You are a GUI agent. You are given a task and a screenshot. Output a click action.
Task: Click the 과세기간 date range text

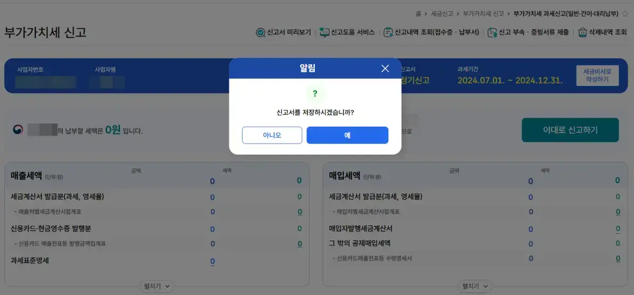(x=510, y=81)
